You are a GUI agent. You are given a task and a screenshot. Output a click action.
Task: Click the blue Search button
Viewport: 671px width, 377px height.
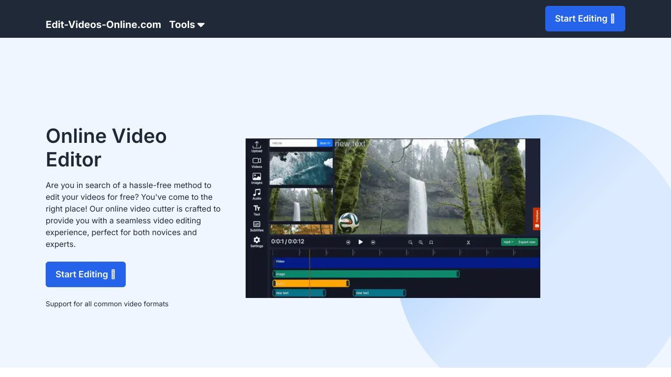(x=325, y=143)
